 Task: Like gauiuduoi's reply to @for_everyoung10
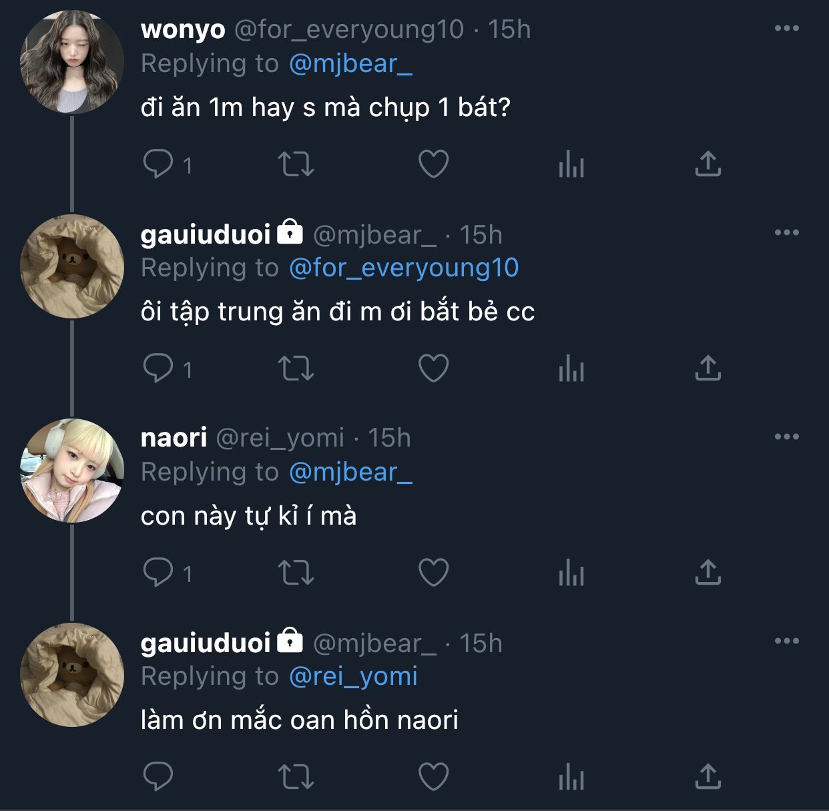pos(433,368)
